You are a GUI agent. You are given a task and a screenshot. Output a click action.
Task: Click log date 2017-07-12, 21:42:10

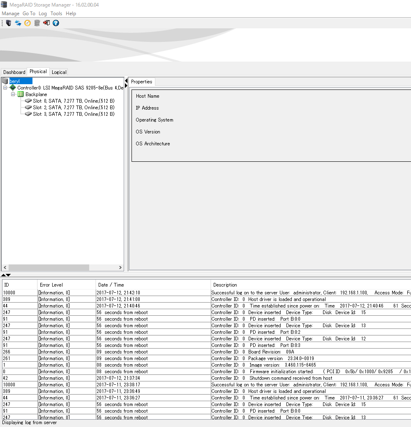(x=118, y=292)
